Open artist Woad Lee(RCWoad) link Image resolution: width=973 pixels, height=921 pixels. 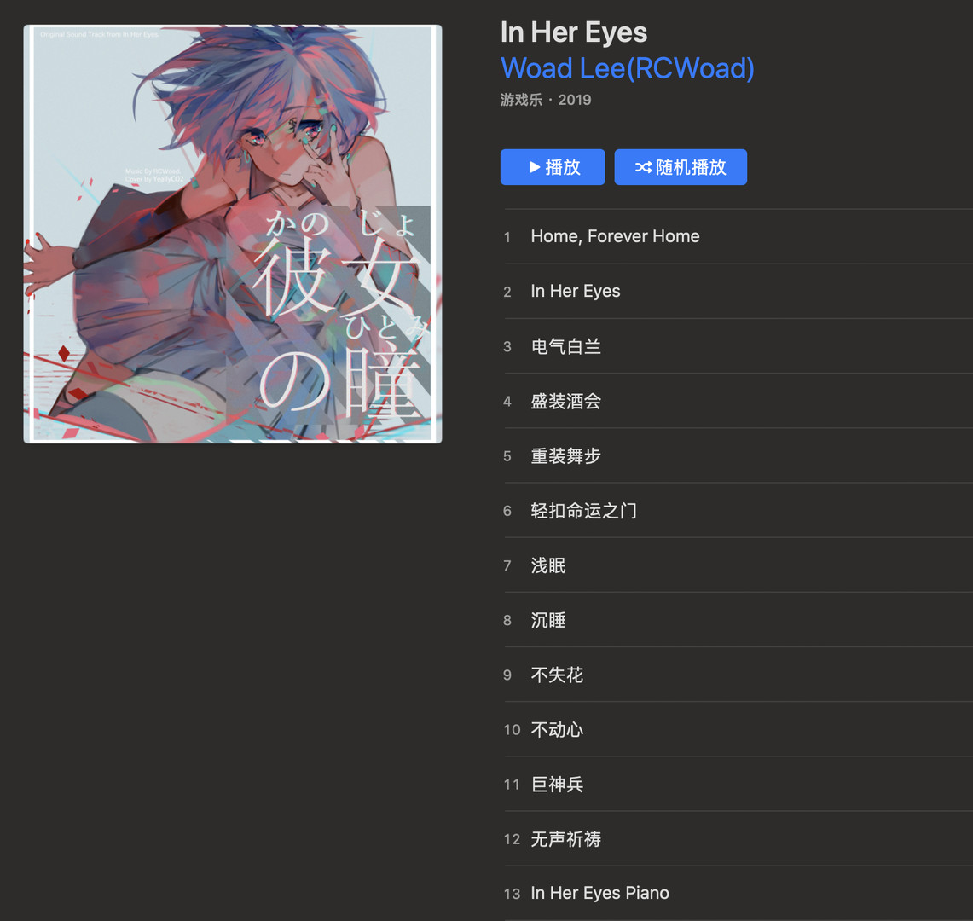(627, 68)
